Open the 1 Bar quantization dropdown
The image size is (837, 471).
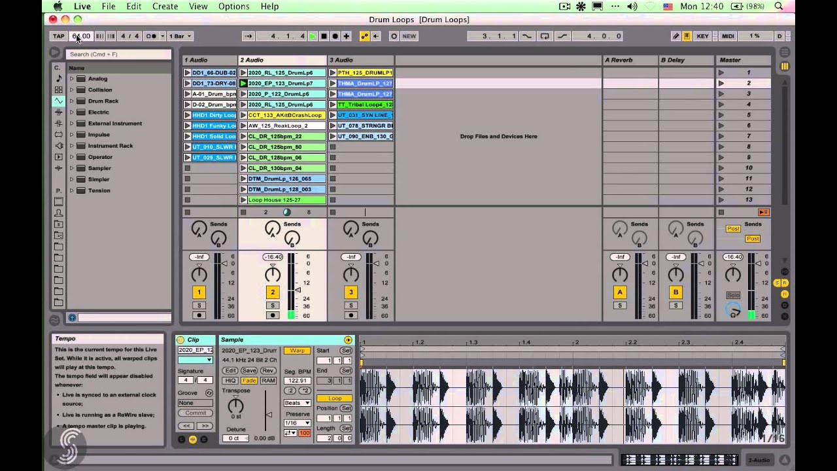pos(180,36)
